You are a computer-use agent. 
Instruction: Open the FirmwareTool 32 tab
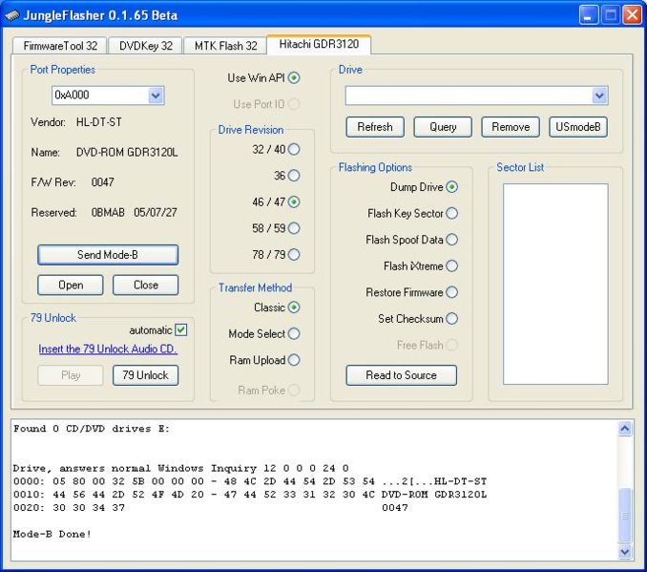point(60,46)
